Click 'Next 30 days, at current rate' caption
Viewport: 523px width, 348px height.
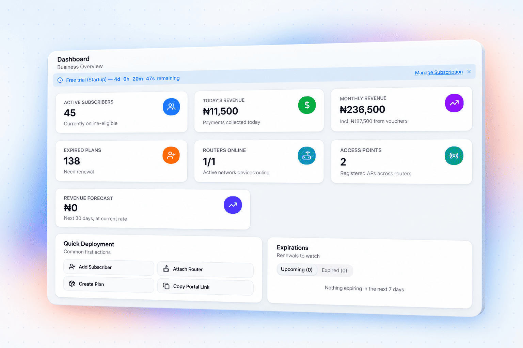95,219
